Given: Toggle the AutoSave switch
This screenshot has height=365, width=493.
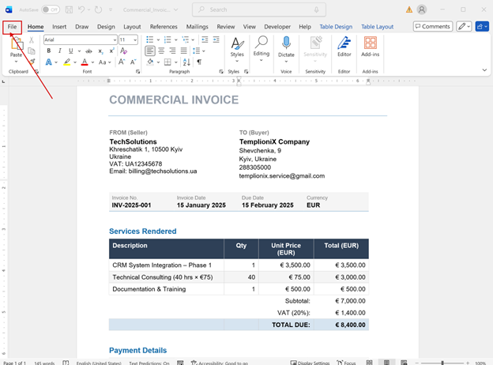Looking at the screenshot, I should 51,9.
